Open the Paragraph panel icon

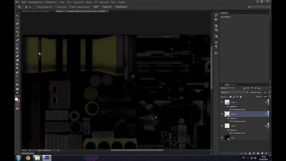point(216,47)
